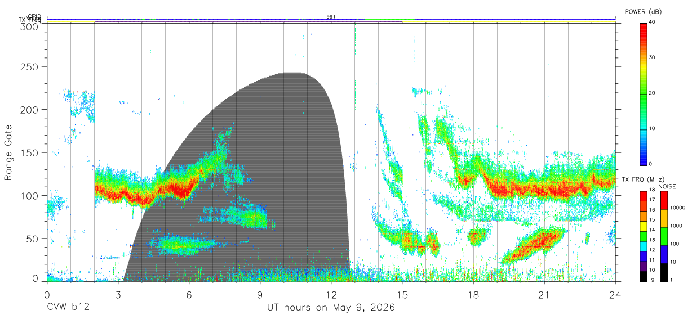Click hour 18 on the UT time axis

473,295
